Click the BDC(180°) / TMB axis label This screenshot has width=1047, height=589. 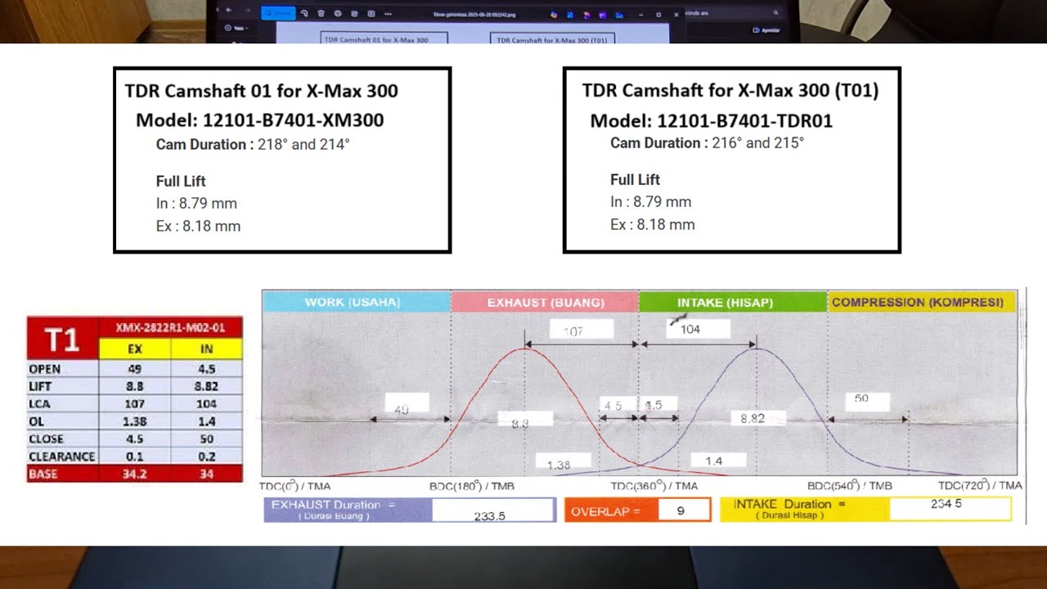472,486
